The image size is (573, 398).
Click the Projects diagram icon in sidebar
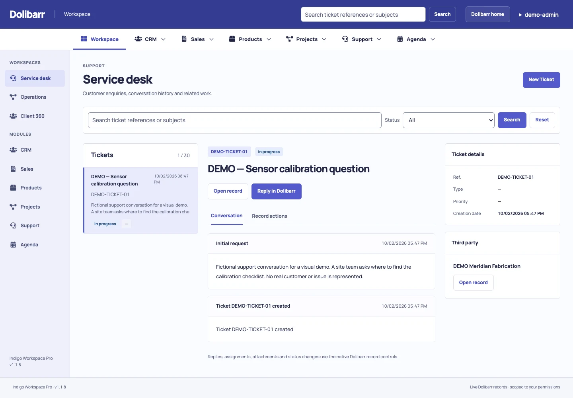(13, 207)
